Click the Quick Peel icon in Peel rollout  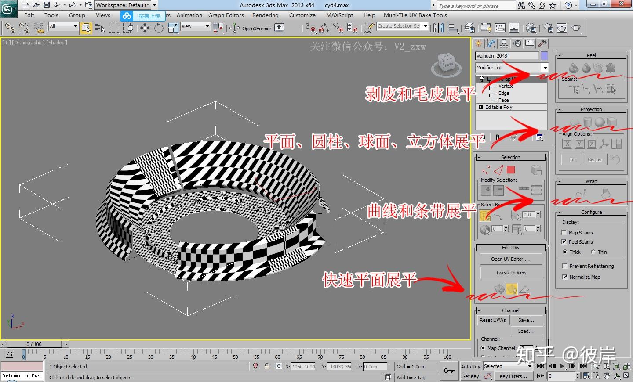point(574,68)
